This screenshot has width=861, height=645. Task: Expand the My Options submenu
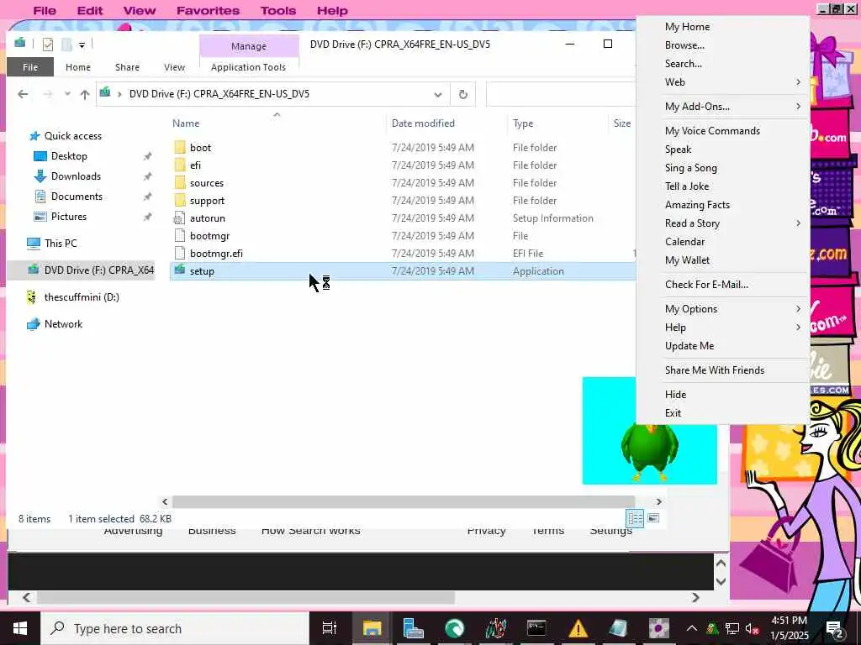(x=798, y=309)
